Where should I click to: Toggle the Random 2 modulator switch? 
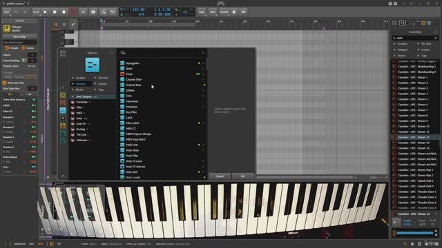(34, 127)
